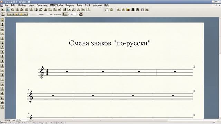Click the tempo value field showing 120
The width and height of the screenshot is (221, 124).
73,14
